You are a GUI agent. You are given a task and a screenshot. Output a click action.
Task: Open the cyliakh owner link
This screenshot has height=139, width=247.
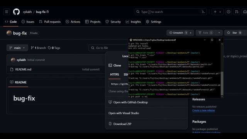pyautogui.click(x=27, y=12)
